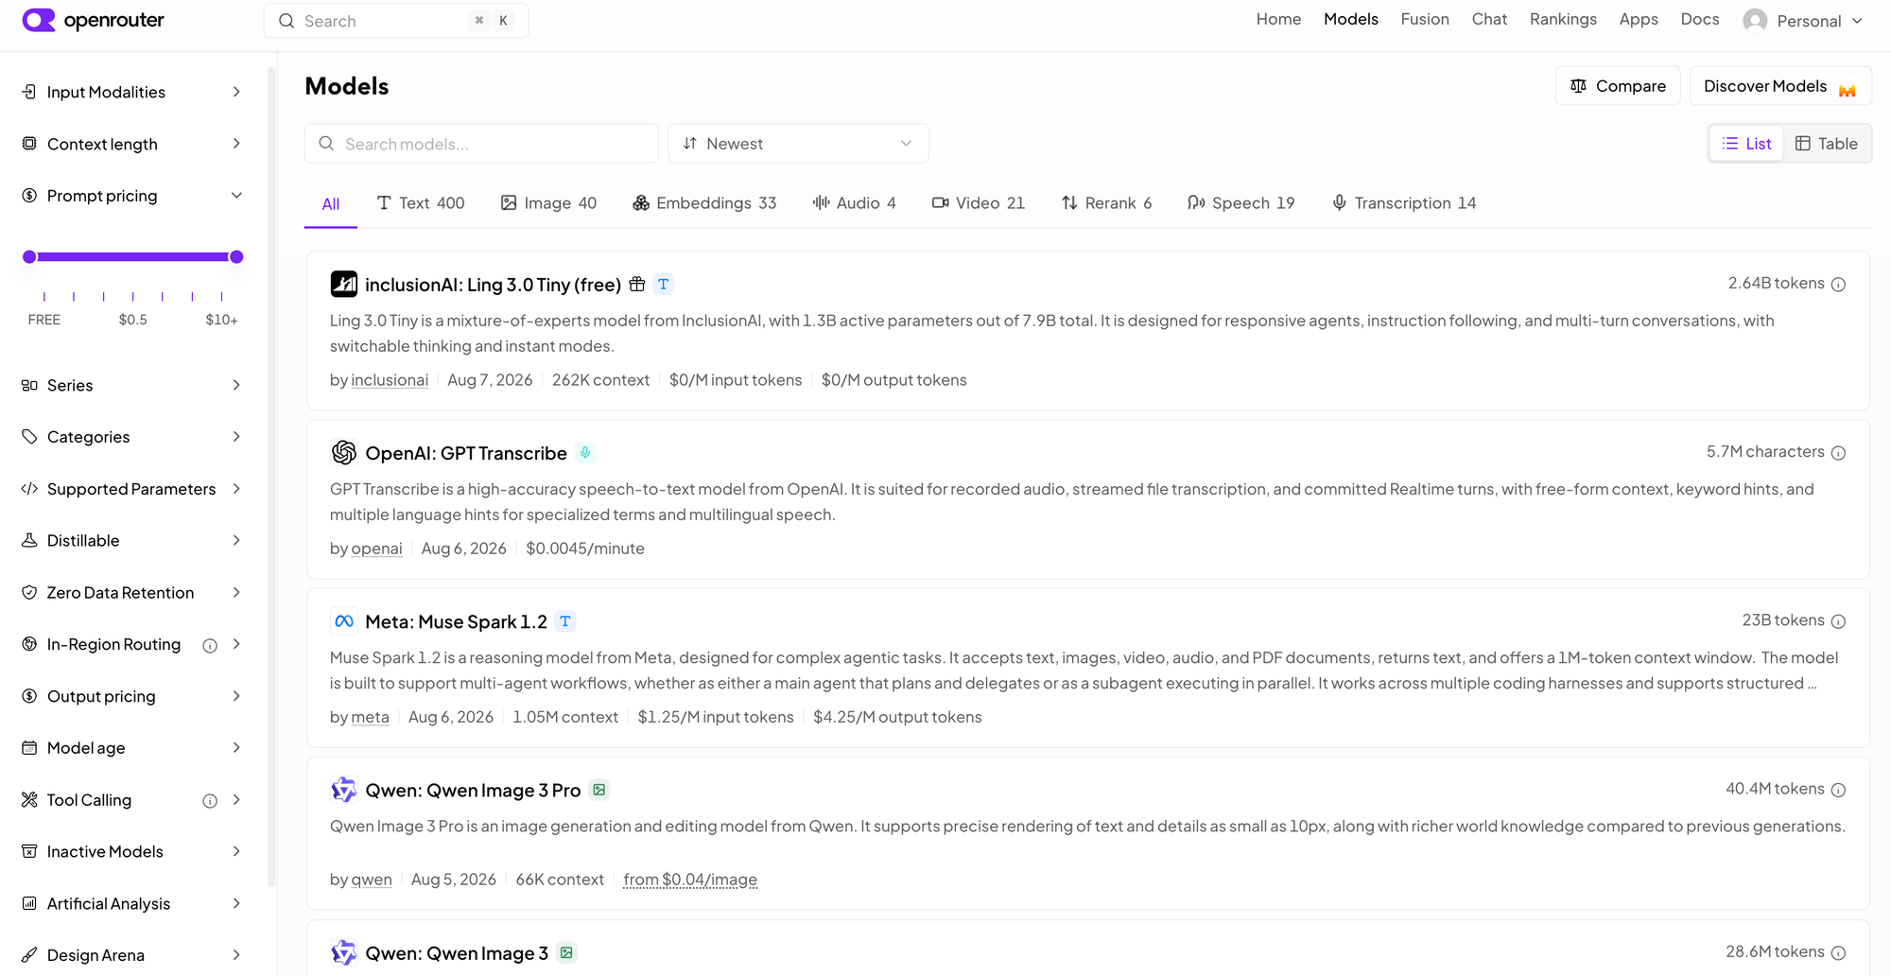This screenshot has width=1891, height=976.
Task: Select the Text 400 tab
Action: 421,203
